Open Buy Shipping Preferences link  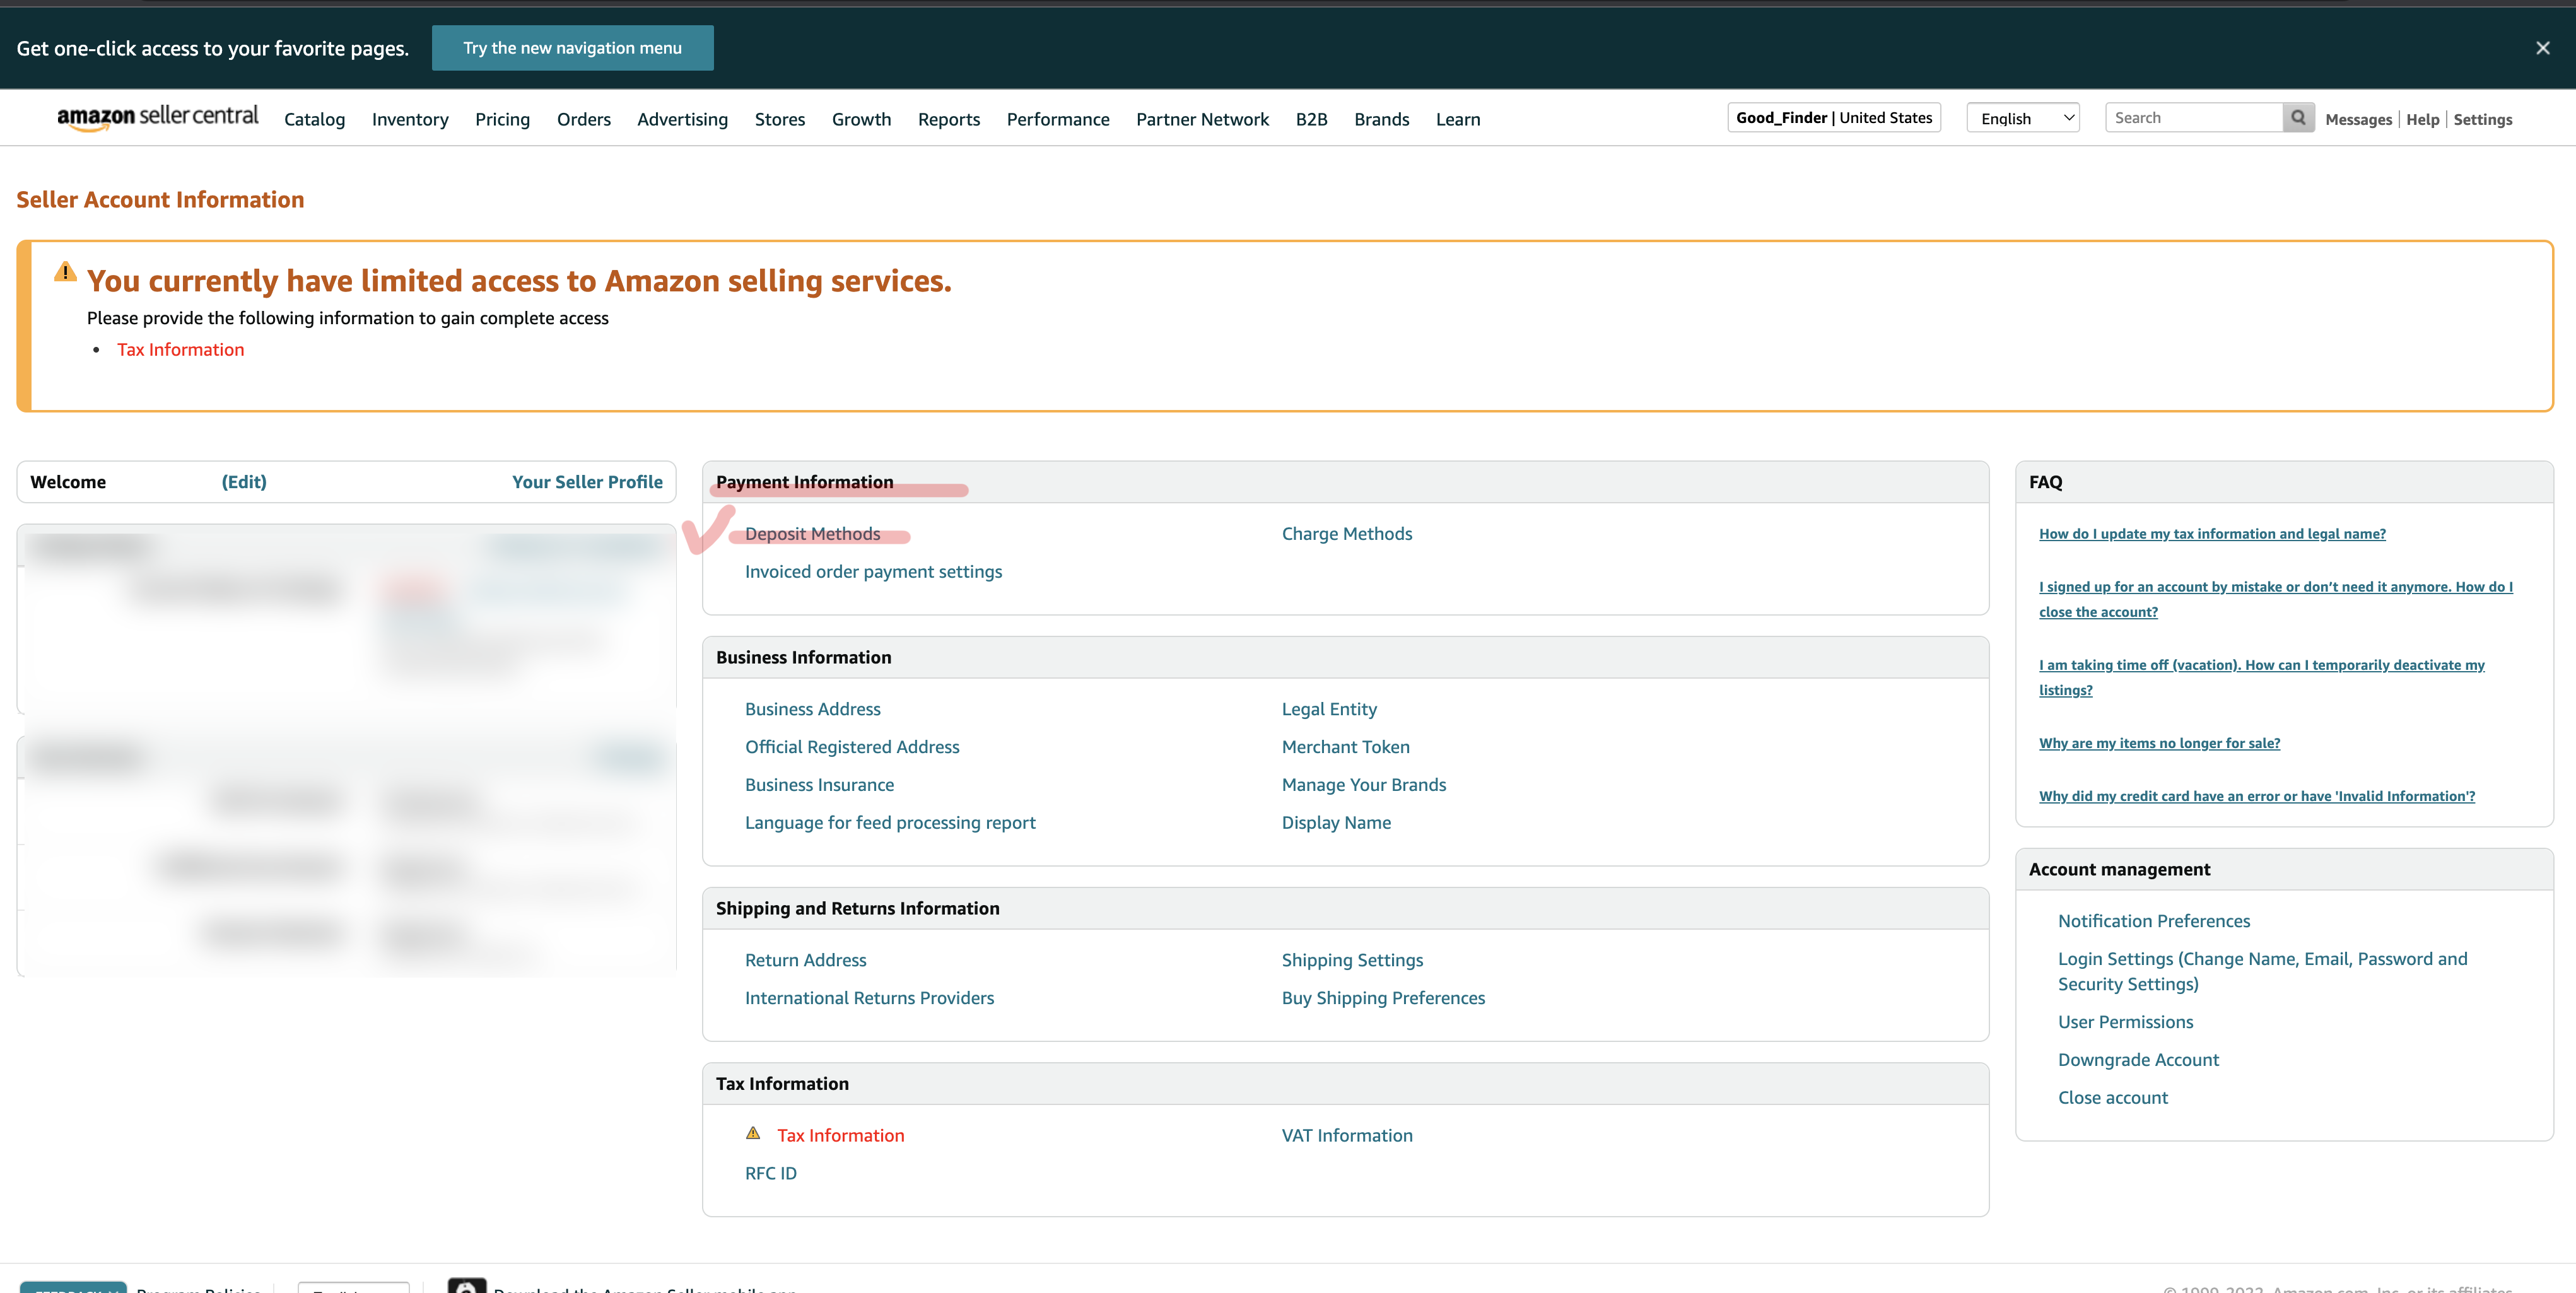(1383, 997)
